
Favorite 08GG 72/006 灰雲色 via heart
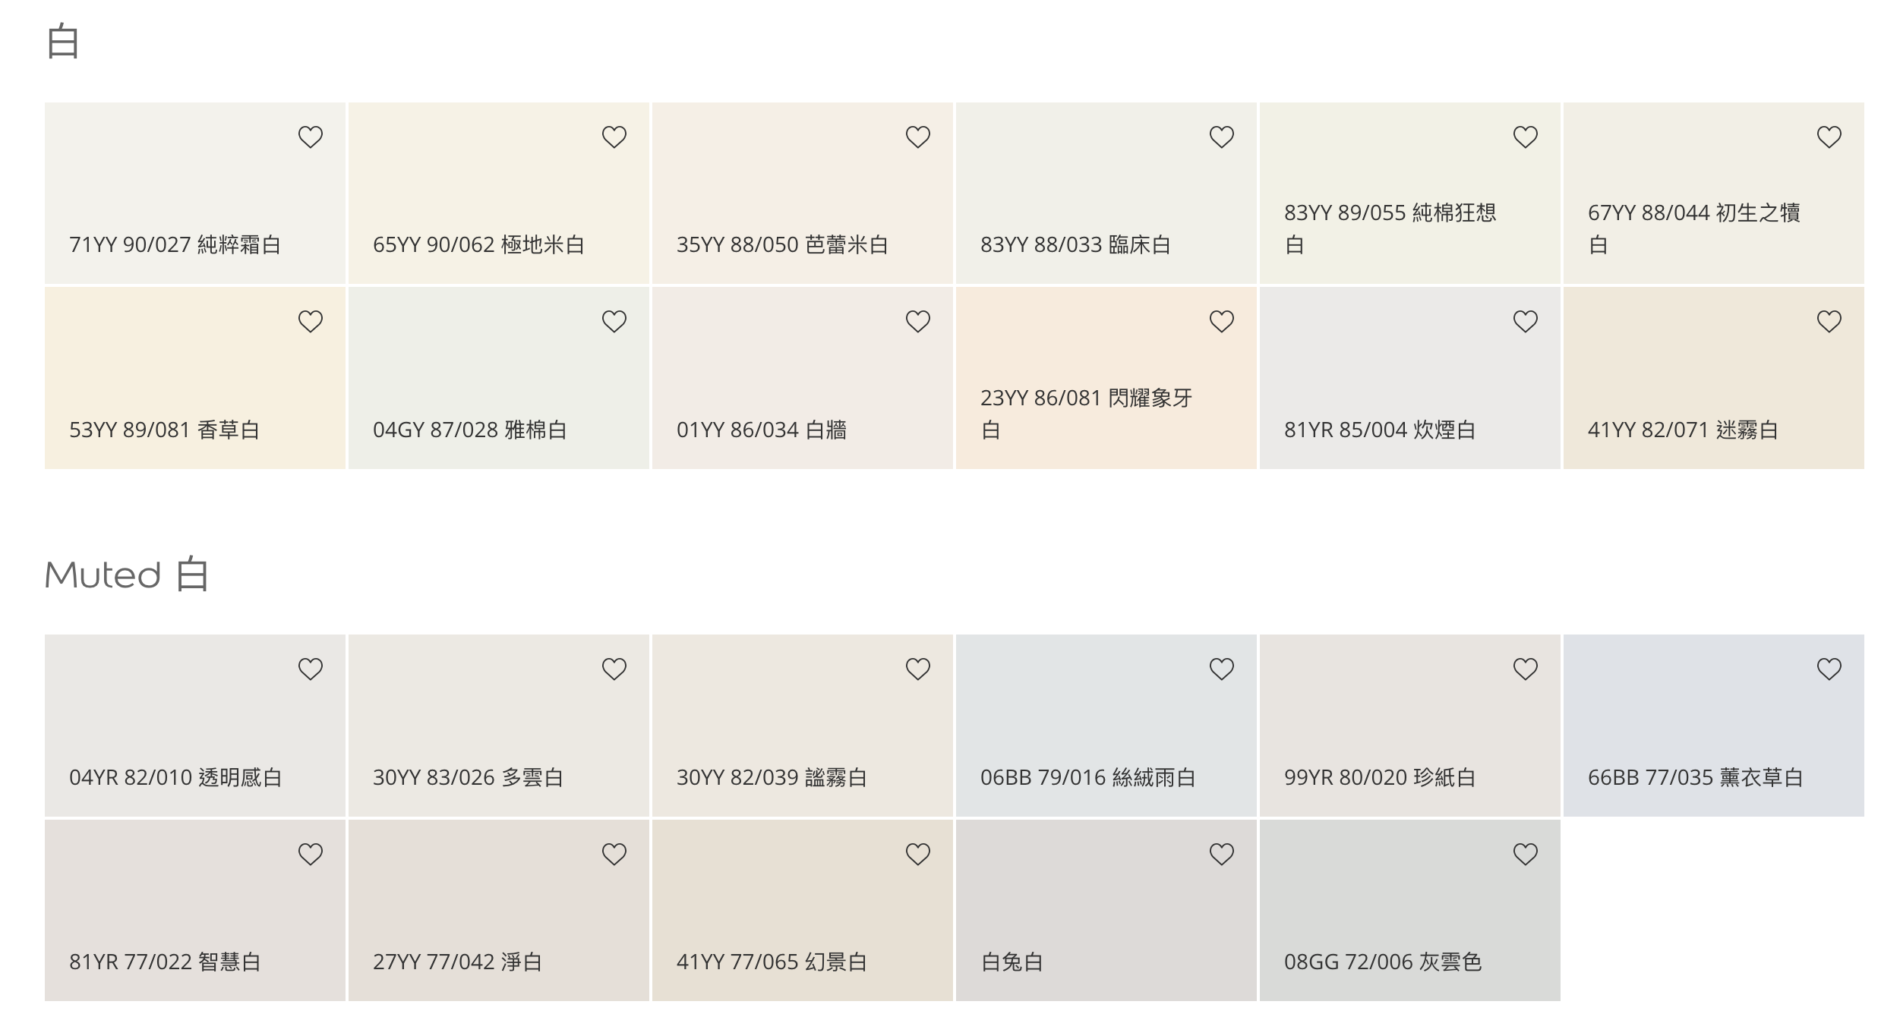1525,855
